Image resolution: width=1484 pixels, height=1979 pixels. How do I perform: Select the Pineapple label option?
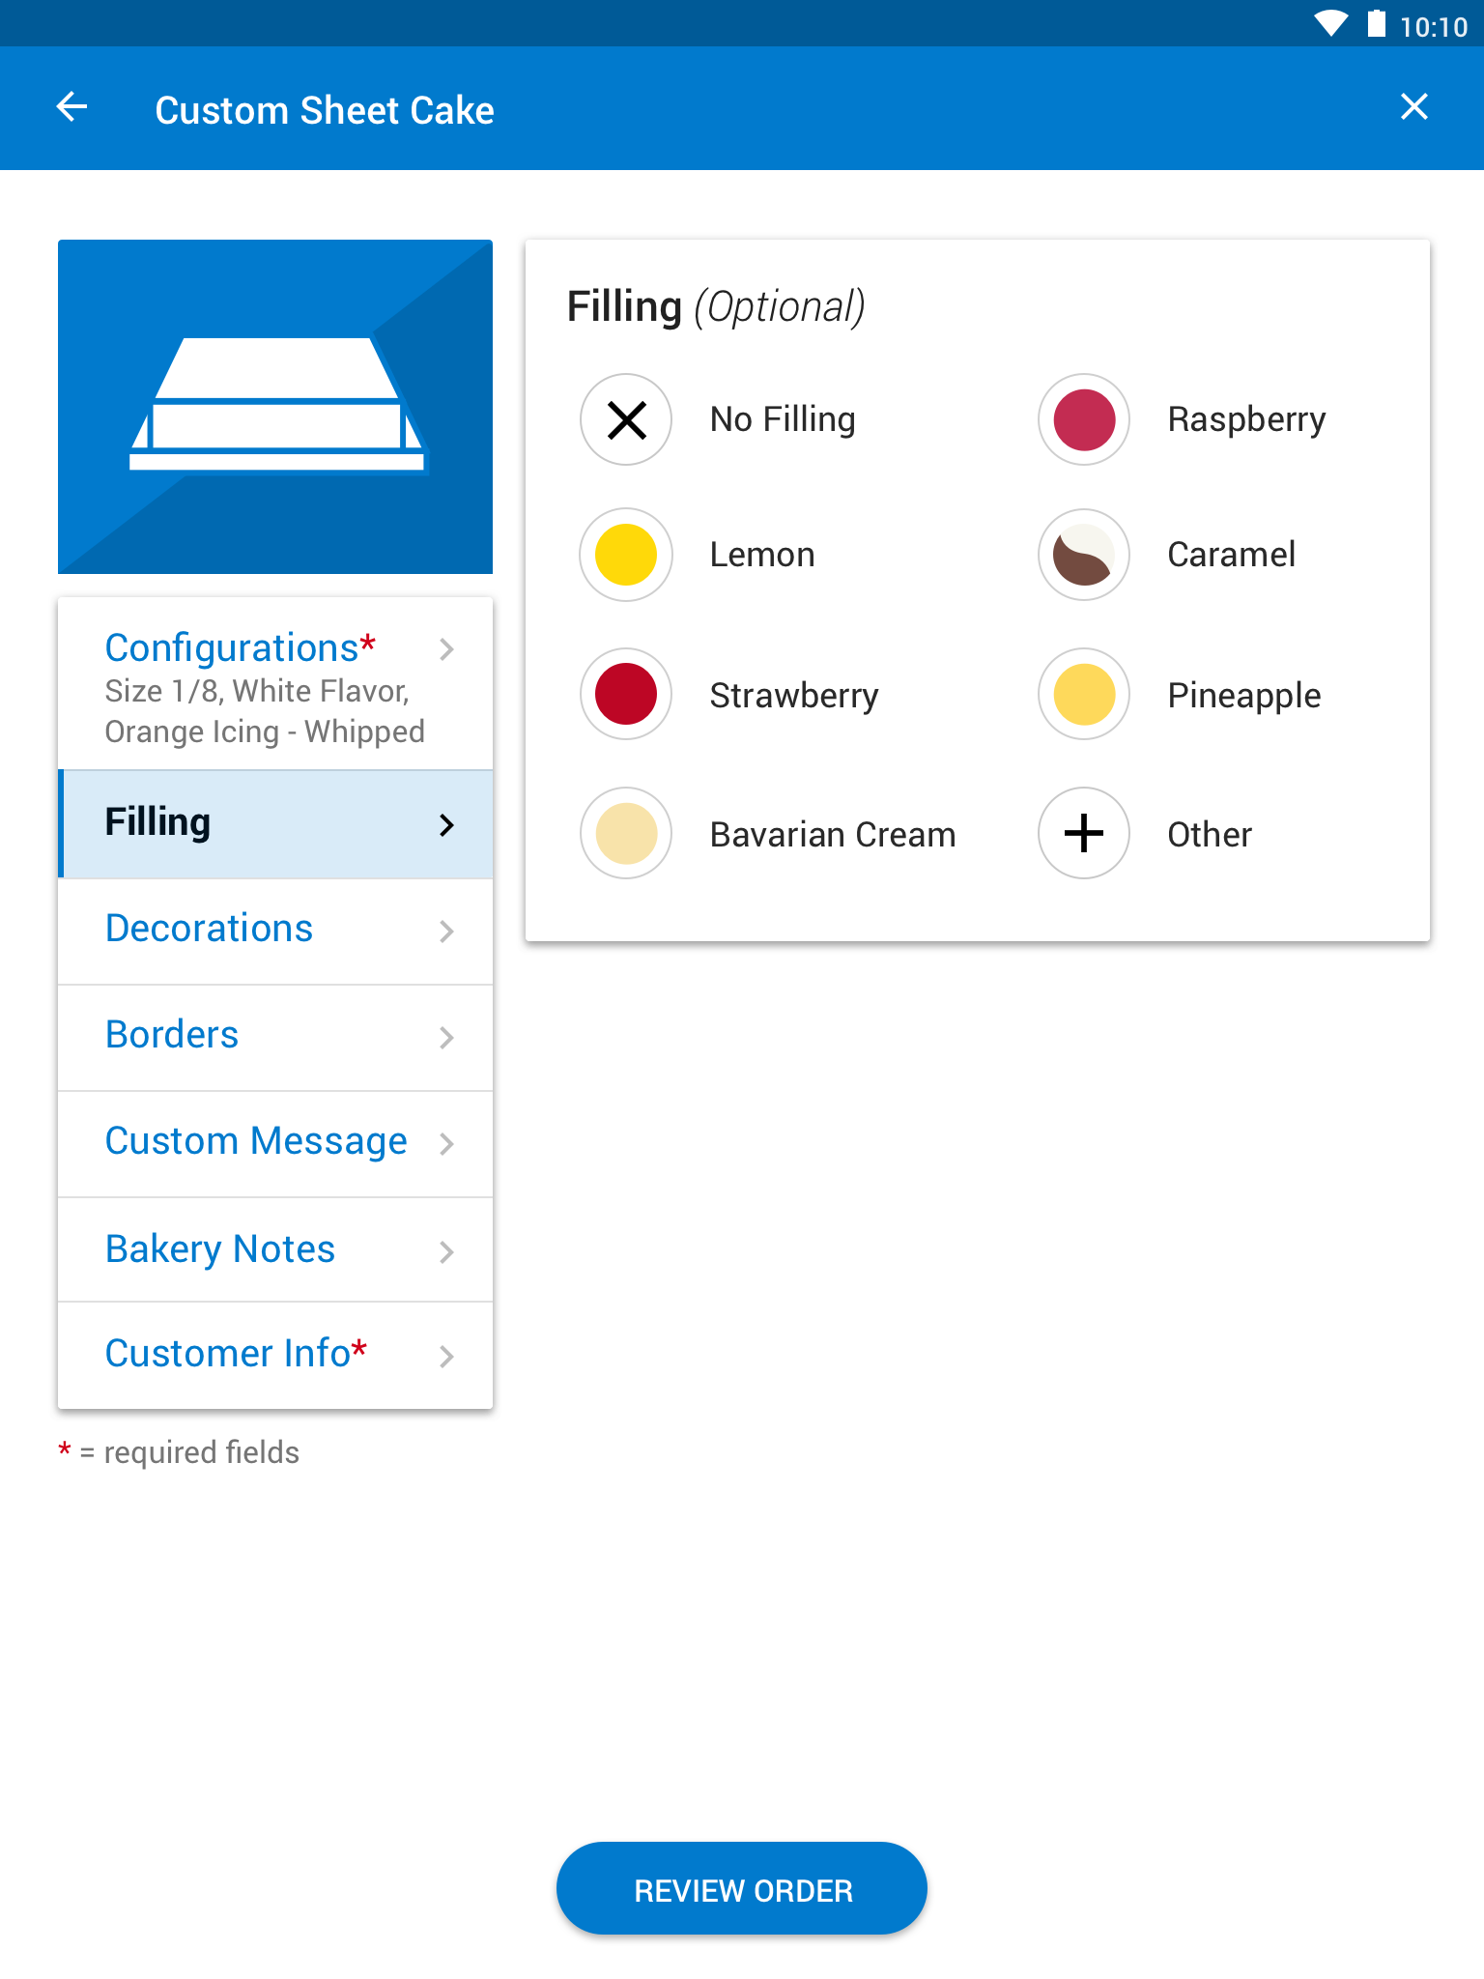coord(1244,696)
